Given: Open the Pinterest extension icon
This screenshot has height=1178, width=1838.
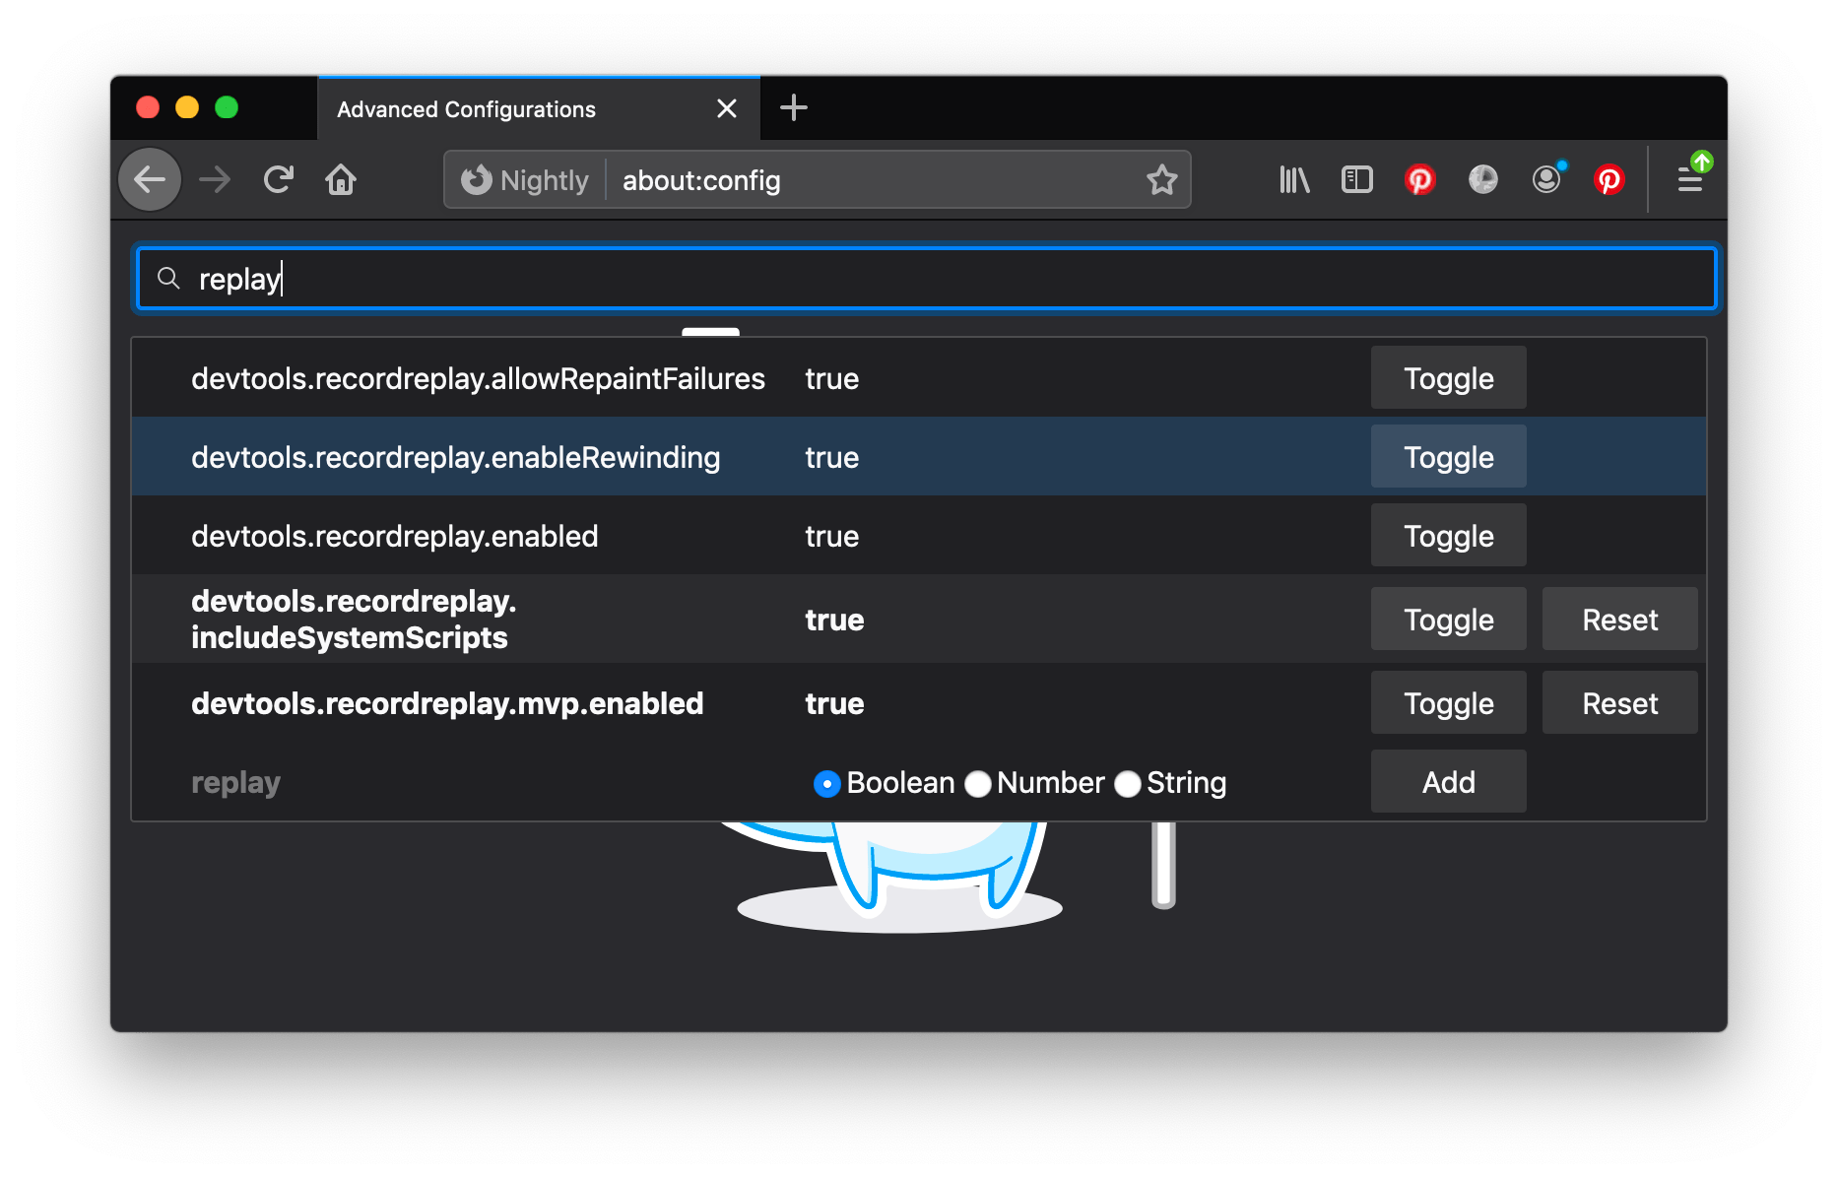Looking at the screenshot, I should click(x=1419, y=179).
